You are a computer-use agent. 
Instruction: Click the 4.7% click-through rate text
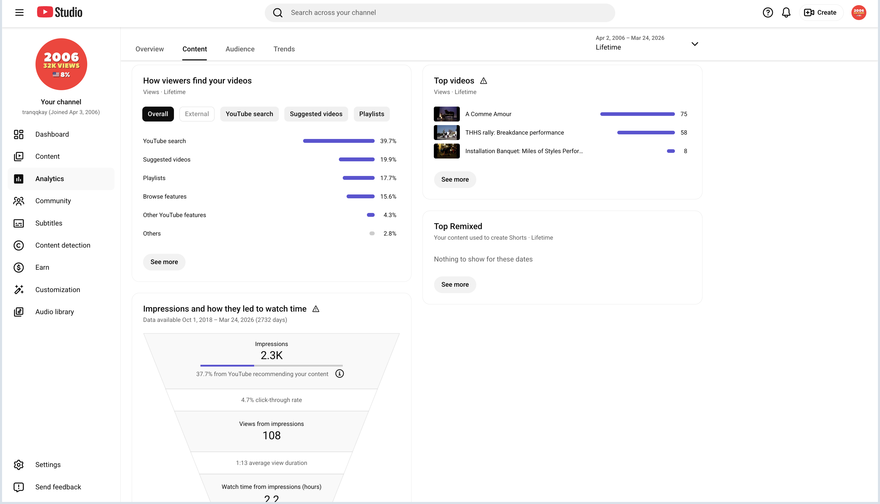271,400
